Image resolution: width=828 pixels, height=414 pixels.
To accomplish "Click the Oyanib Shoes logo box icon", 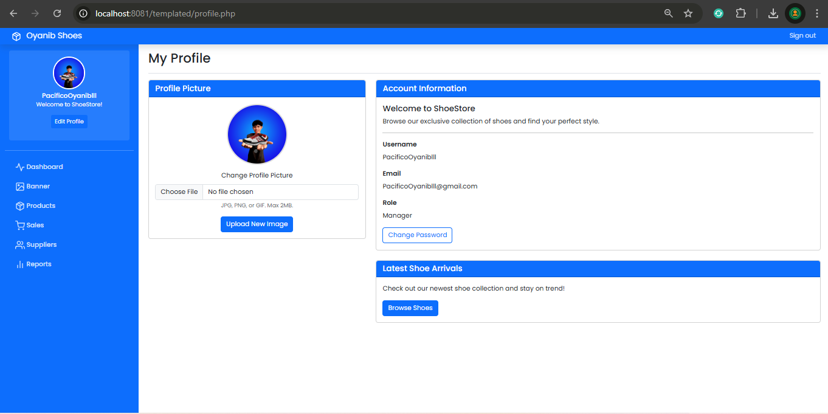I will (16, 36).
